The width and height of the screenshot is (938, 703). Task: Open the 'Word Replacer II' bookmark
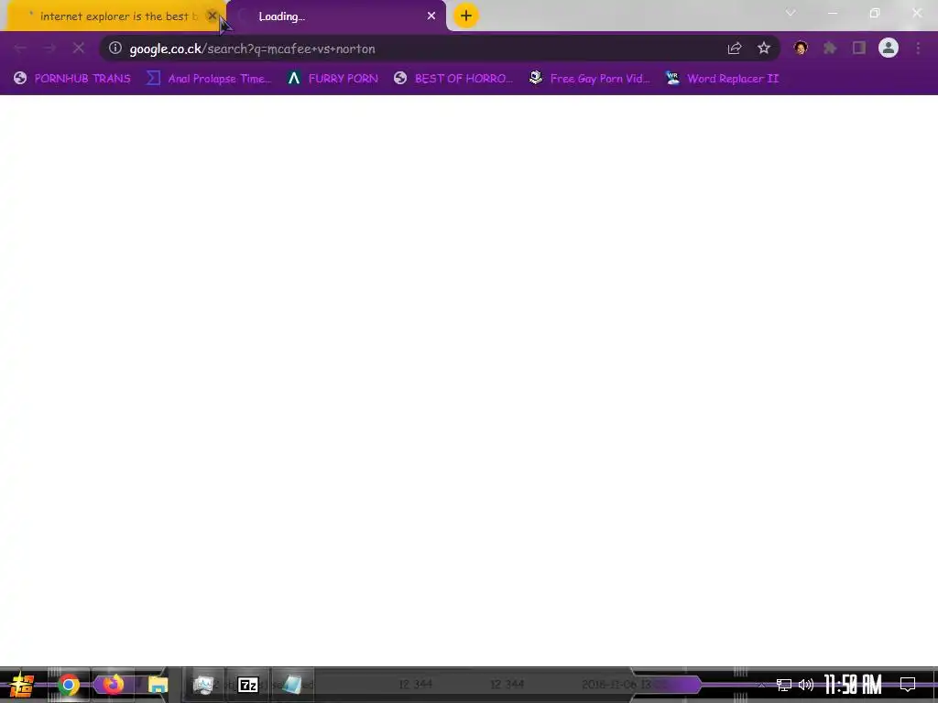pyautogui.click(x=723, y=79)
